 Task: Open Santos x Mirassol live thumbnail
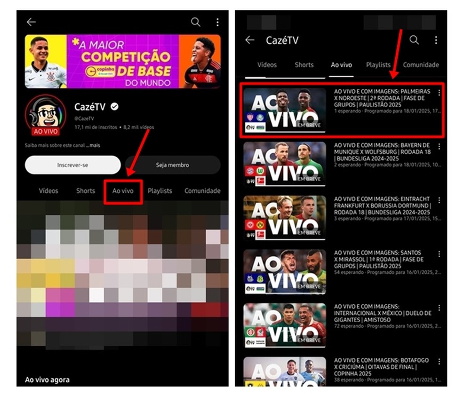(285, 271)
